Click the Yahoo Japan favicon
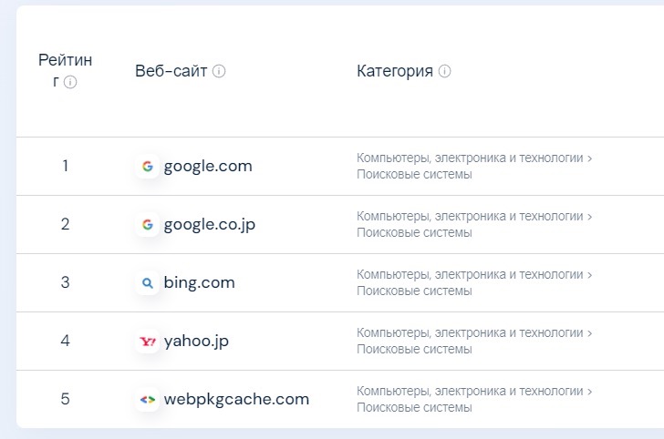 [x=148, y=342]
